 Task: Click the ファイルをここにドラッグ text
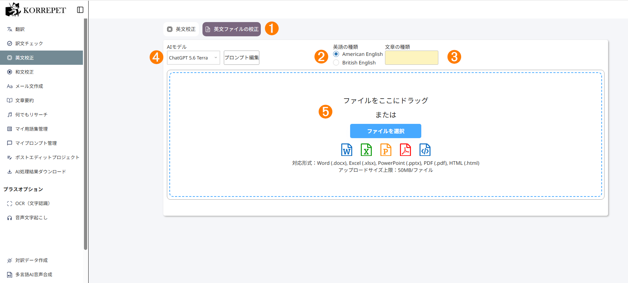[x=386, y=101]
